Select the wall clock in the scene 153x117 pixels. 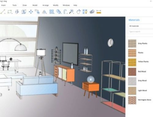pos(110,42)
